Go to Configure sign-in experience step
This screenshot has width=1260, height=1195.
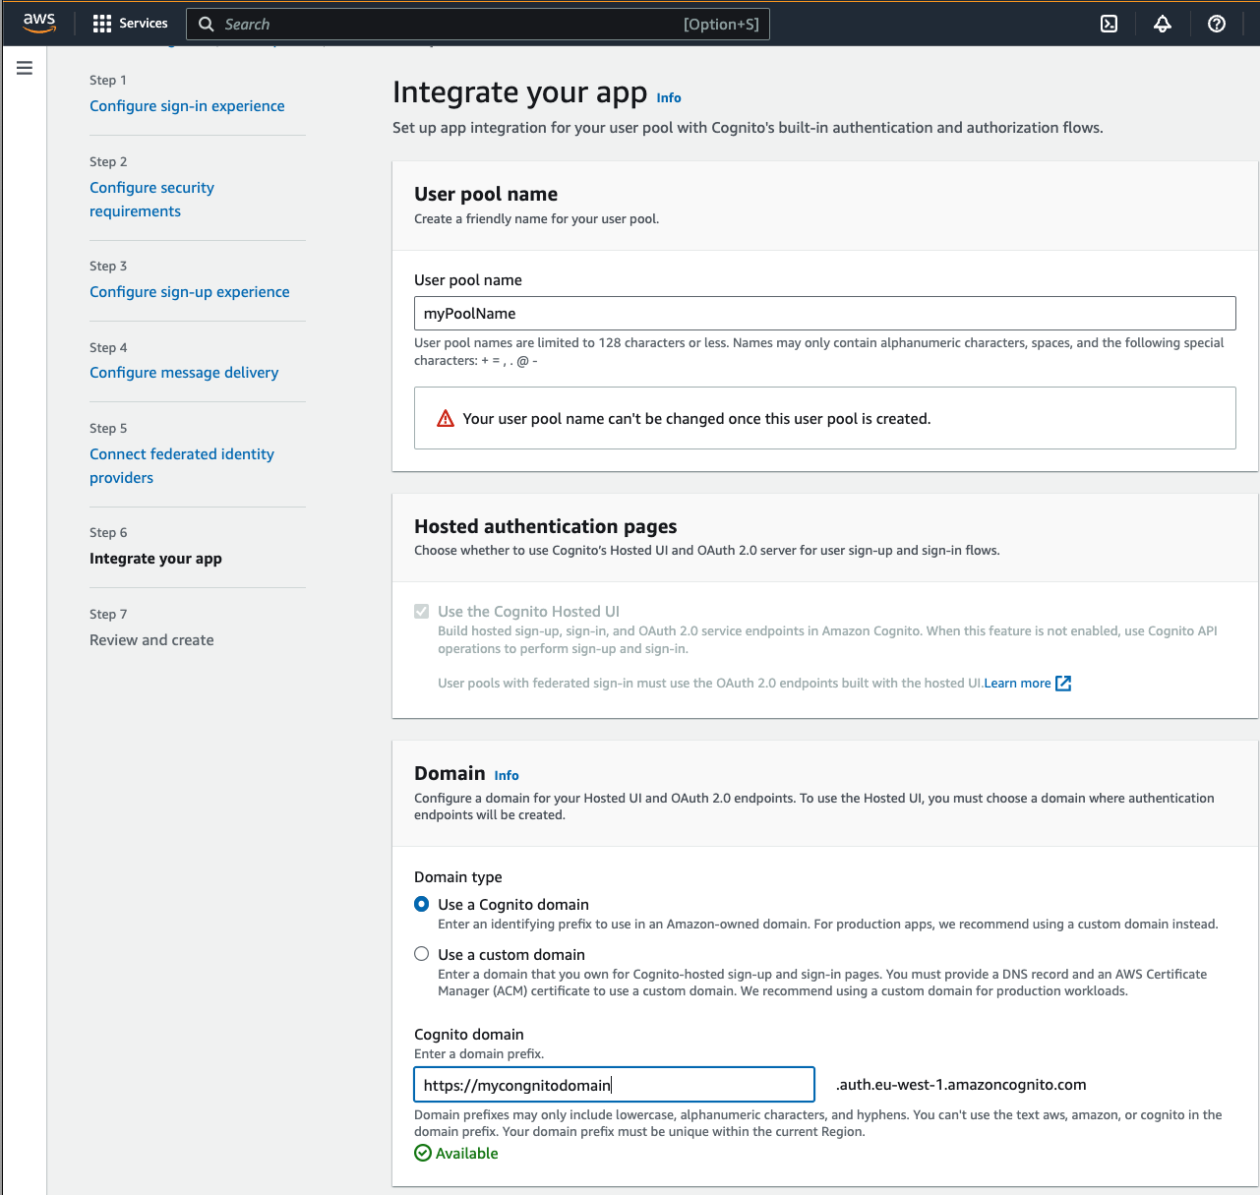[187, 106]
